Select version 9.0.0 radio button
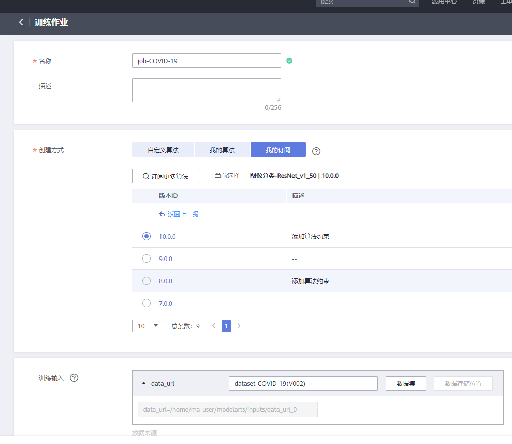 coord(147,259)
